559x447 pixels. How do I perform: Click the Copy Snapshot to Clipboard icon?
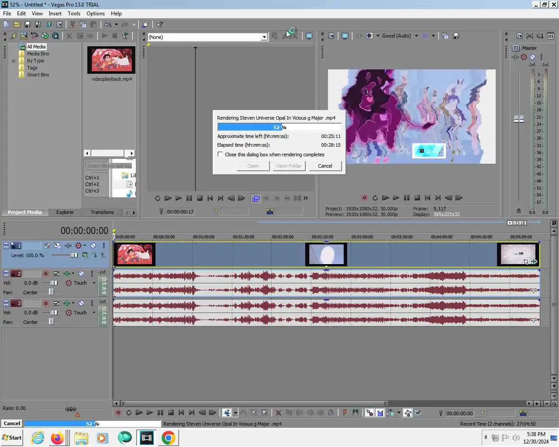[445, 36]
